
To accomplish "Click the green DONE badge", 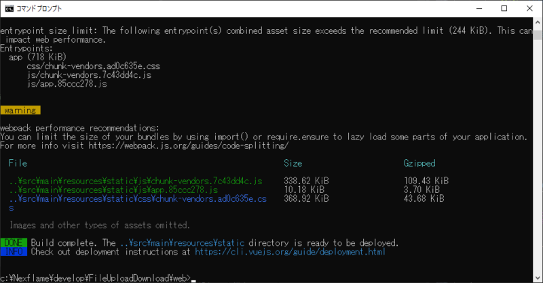I will 14,242.
